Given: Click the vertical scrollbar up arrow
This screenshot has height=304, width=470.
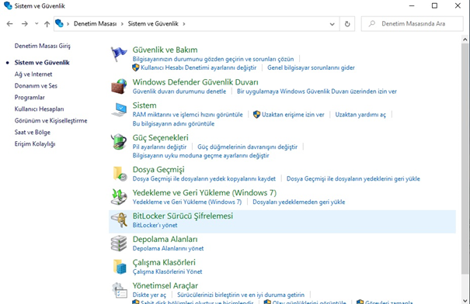Looking at the screenshot, I should 465,40.
